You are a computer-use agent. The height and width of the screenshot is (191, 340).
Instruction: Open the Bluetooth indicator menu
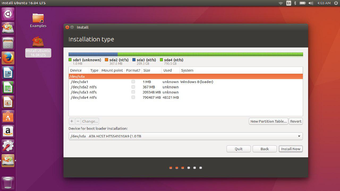click(x=295, y=3)
